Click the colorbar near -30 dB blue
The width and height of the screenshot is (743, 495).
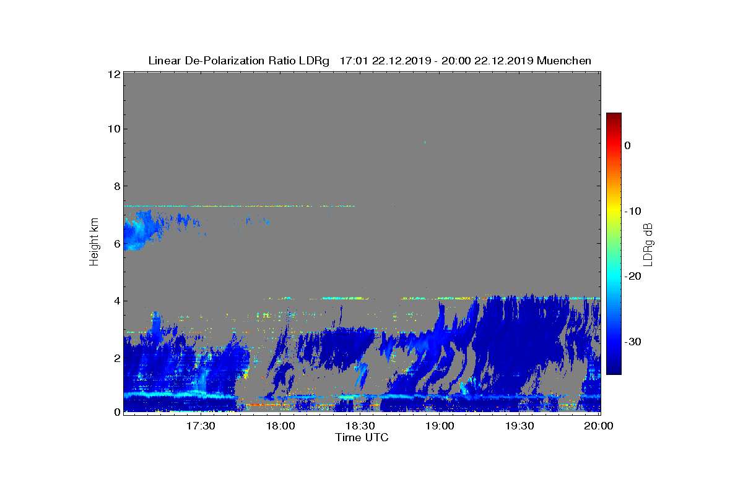614,342
